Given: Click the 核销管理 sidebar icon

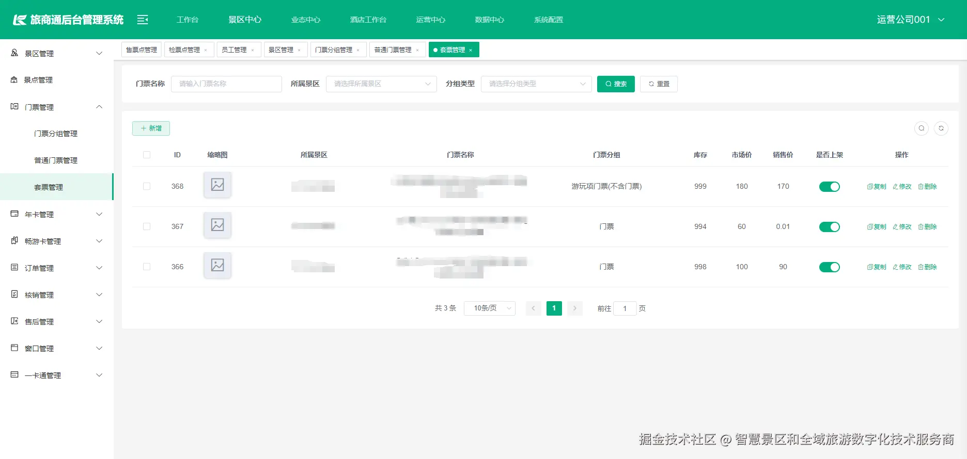Looking at the screenshot, I should tap(14, 294).
